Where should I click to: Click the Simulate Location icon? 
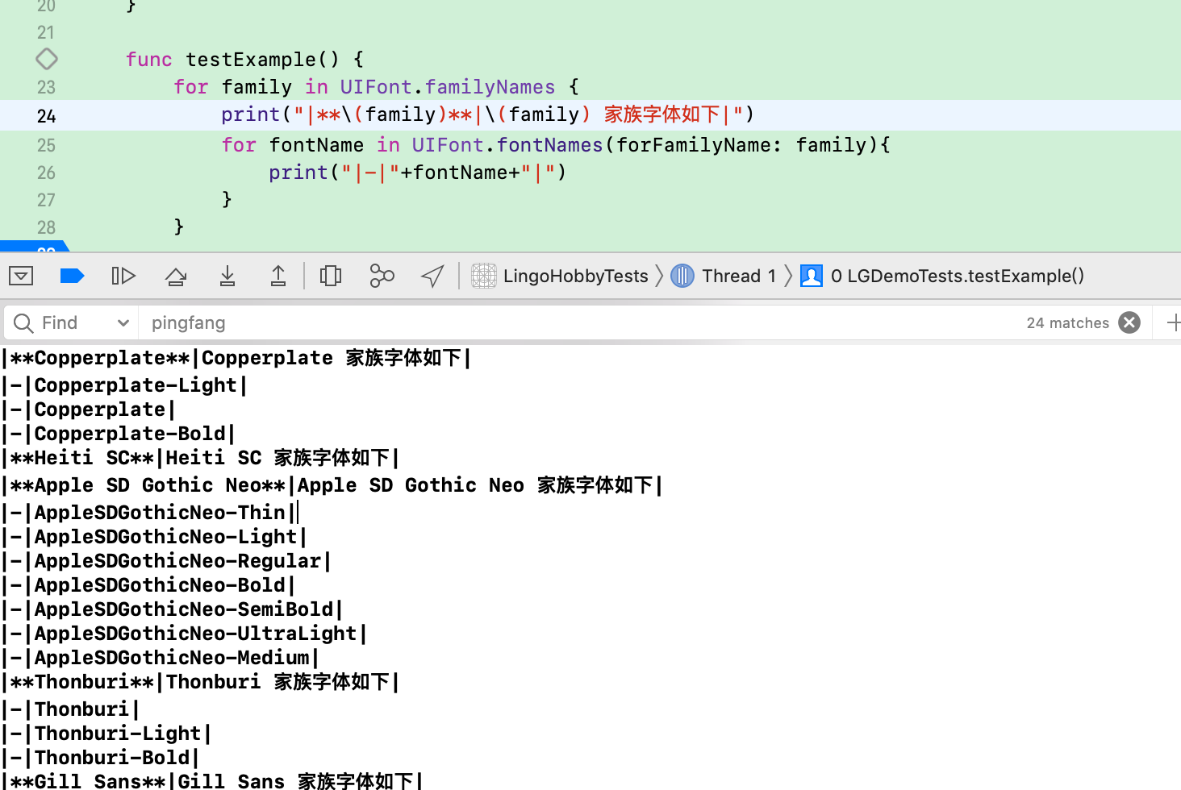click(432, 275)
